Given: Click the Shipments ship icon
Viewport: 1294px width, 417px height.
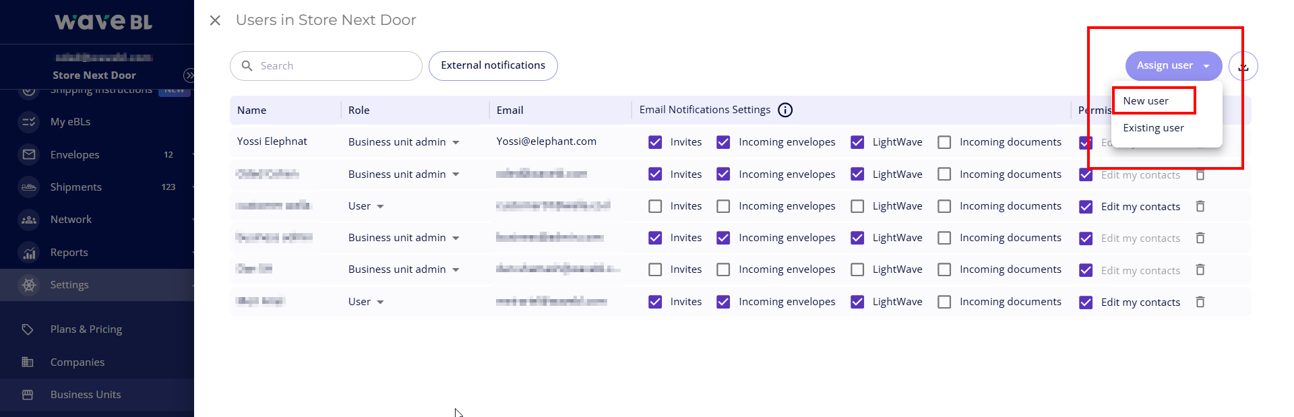Looking at the screenshot, I should point(28,187).
